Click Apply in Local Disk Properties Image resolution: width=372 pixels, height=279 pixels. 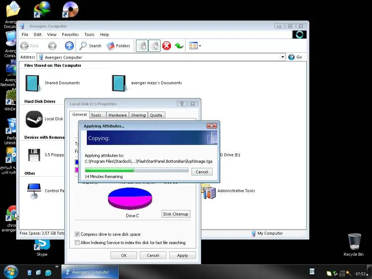pos(182,255)
